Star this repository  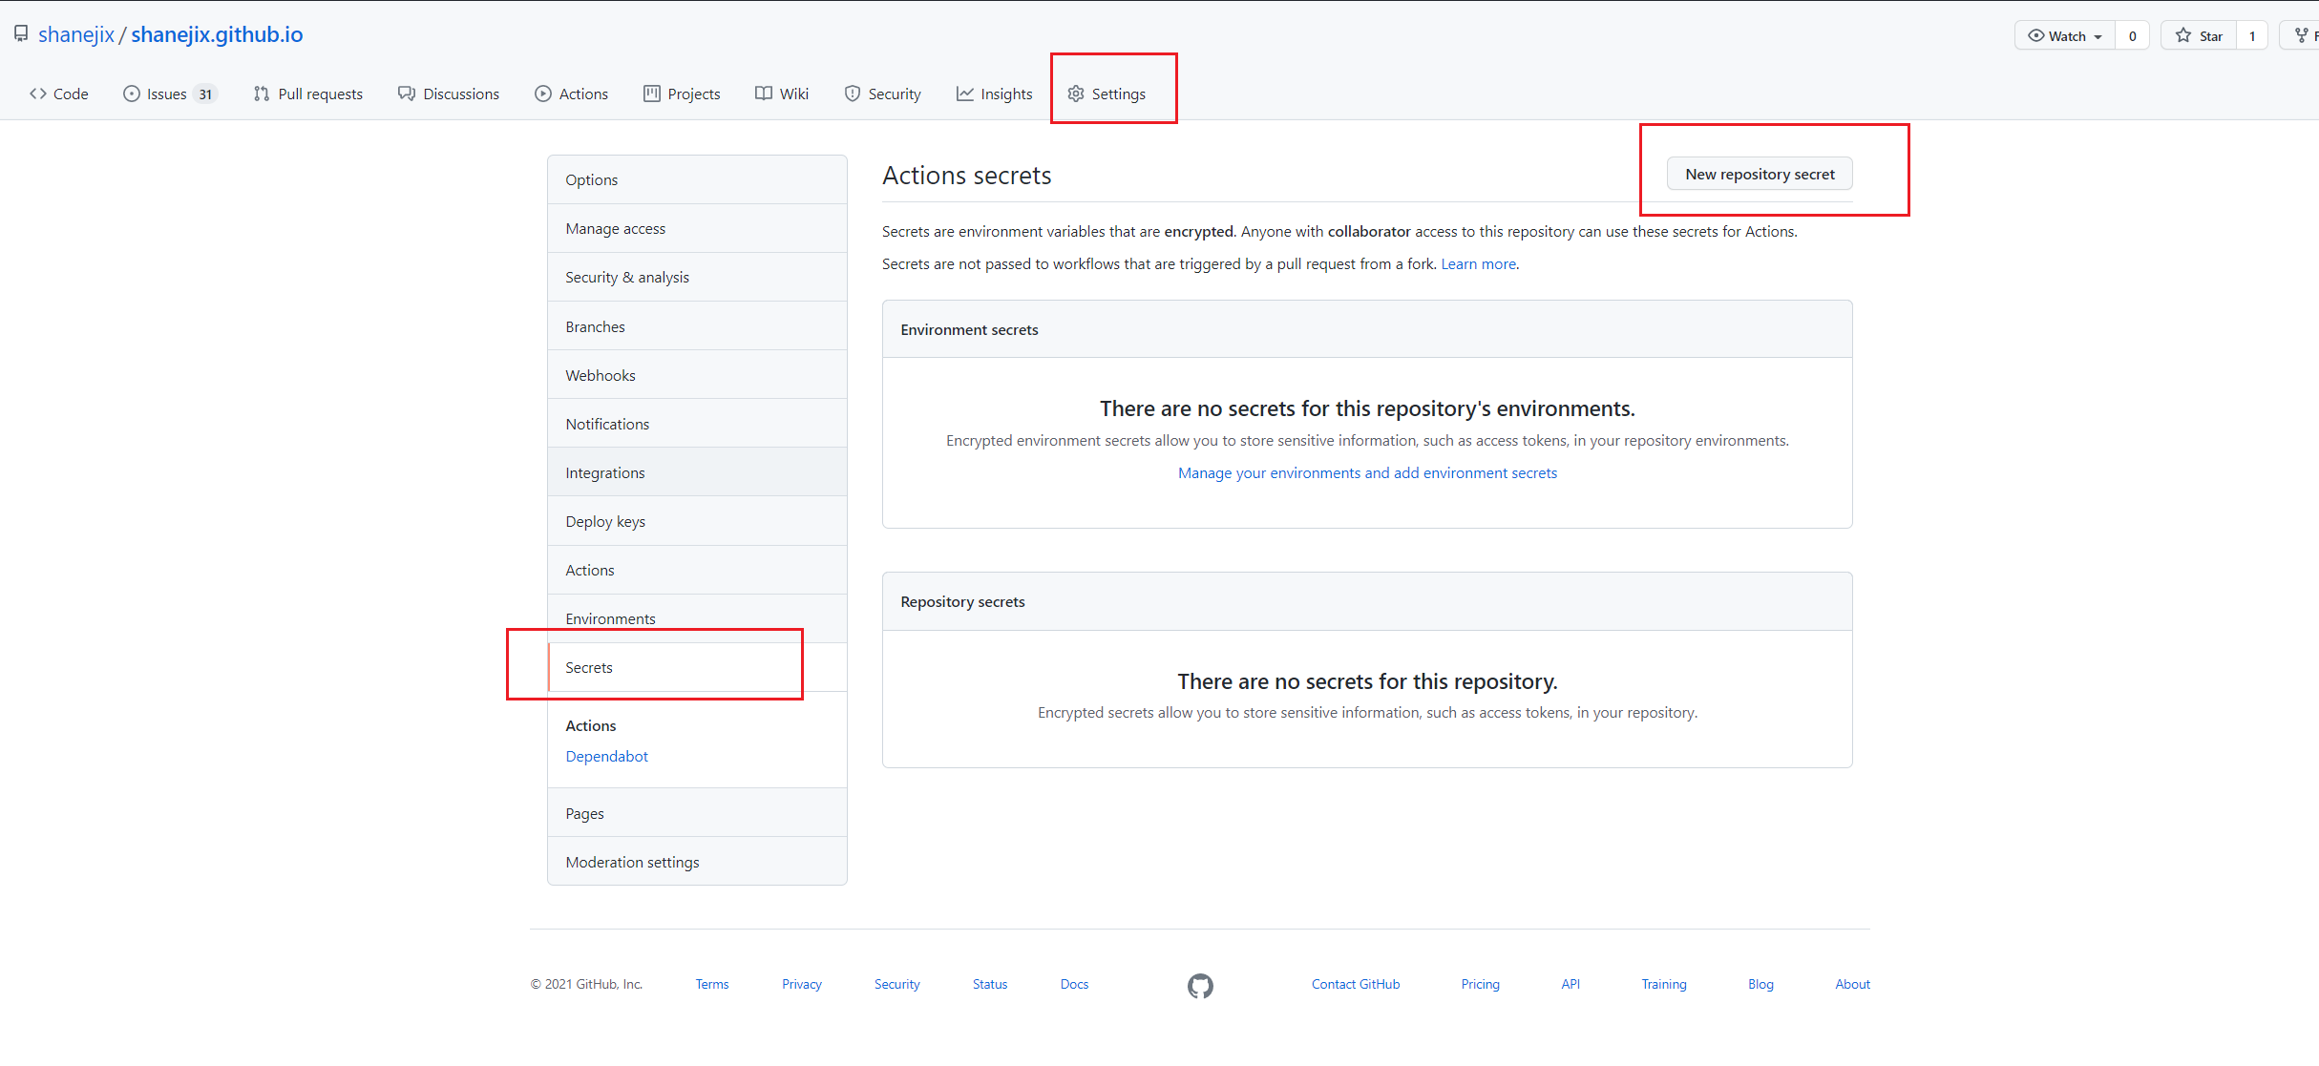pos(2199,36)
